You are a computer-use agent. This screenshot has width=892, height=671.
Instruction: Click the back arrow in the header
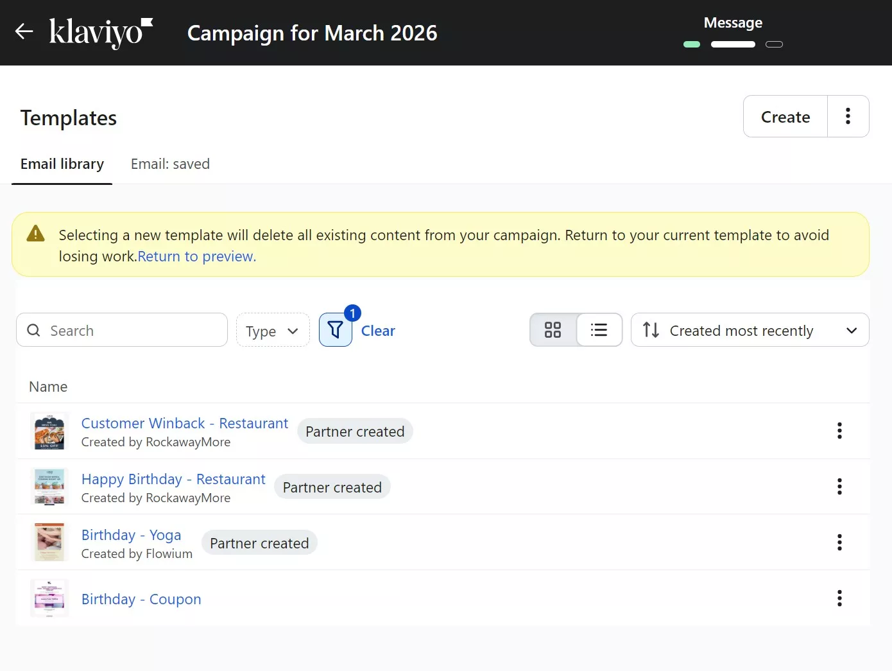[24, 31]
